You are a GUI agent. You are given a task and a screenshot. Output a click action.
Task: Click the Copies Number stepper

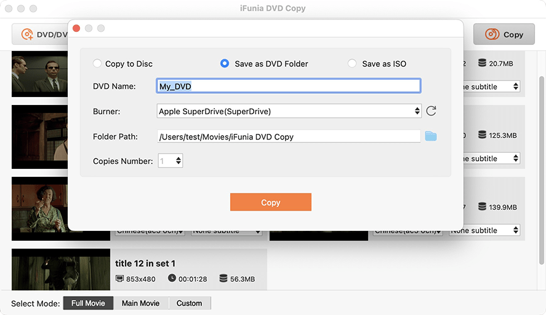click(179, 161)
